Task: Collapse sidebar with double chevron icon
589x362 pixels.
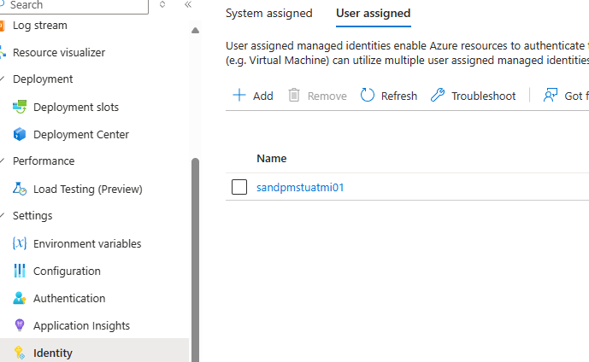Action: (x=188, y=4)
